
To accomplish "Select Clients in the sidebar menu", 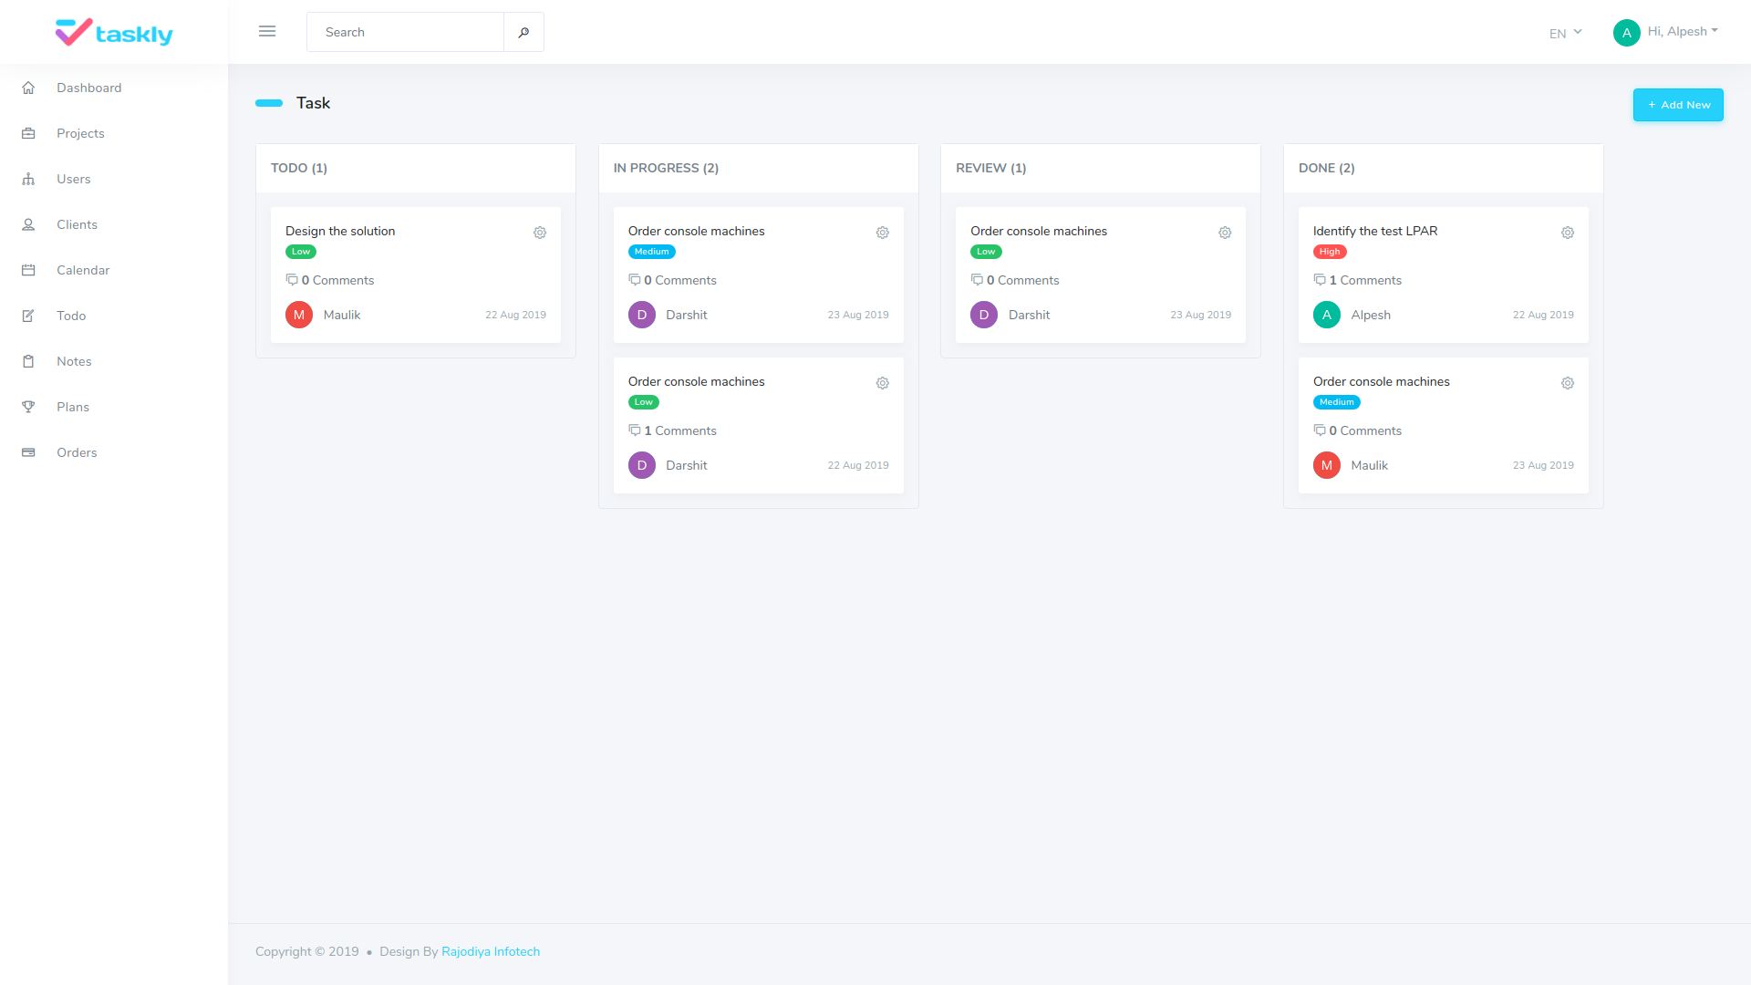I will [77, 224].
